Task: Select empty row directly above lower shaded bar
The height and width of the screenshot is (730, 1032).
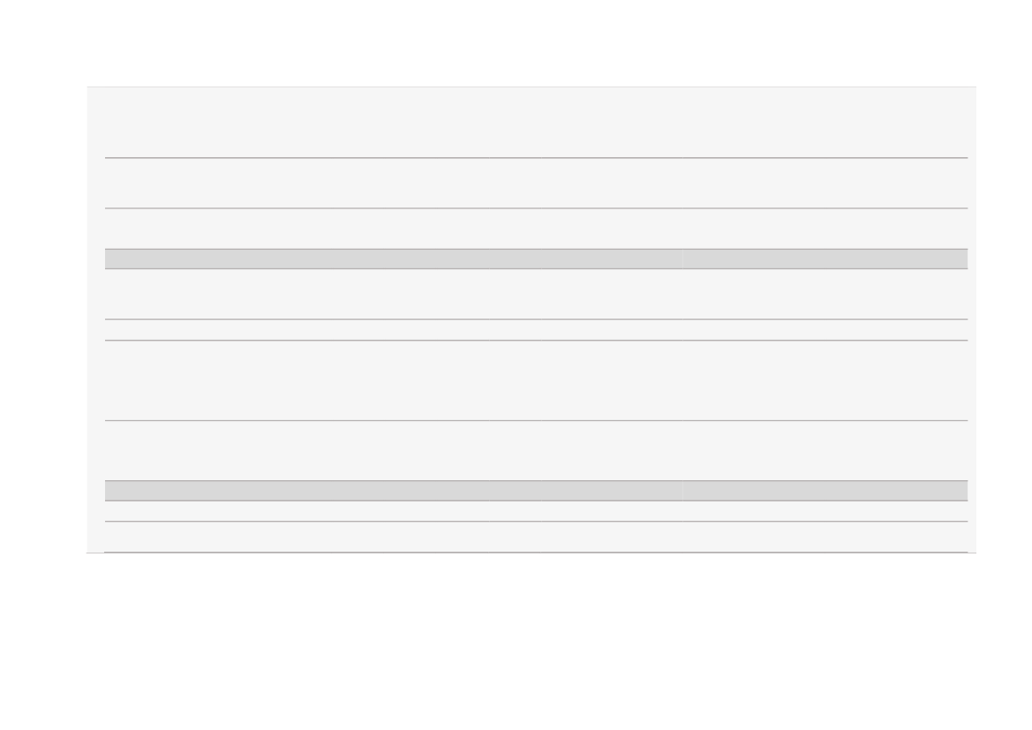Action: coord(536,450)
